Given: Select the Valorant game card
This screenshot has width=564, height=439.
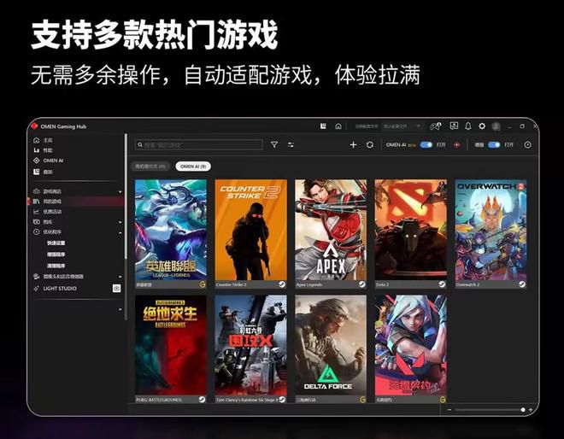Looking at the screenshot, I should tap(411, 349).
